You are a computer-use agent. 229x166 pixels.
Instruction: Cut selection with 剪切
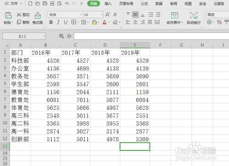[x=23, y=15]
